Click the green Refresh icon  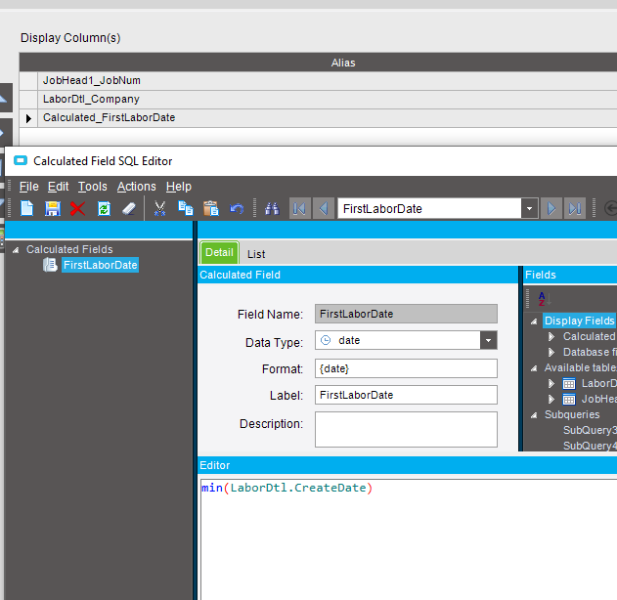tap(104, 208)
